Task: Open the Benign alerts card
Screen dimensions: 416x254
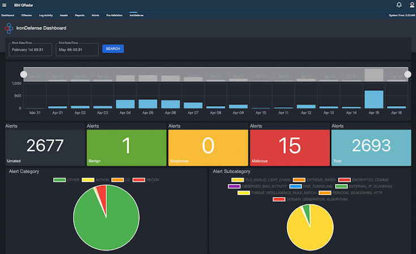Action: (x=127, y=148)
